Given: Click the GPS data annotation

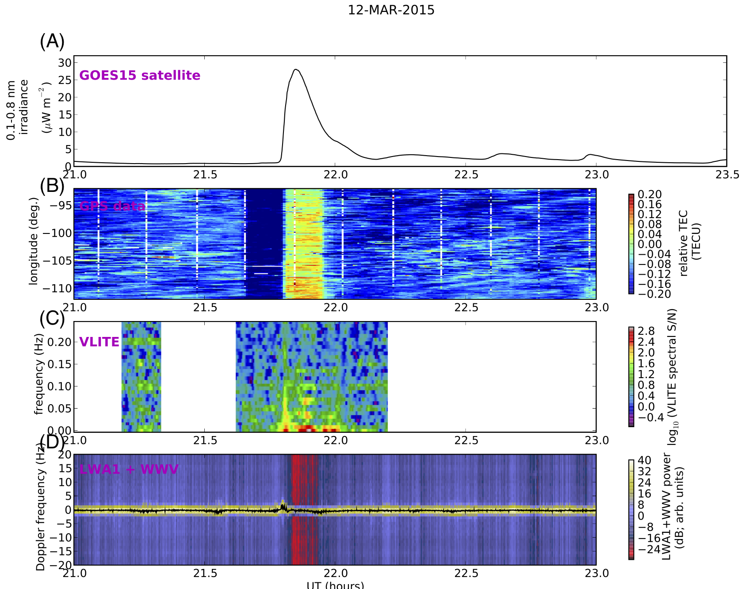Looking at the screenshot, I should 112,206.
